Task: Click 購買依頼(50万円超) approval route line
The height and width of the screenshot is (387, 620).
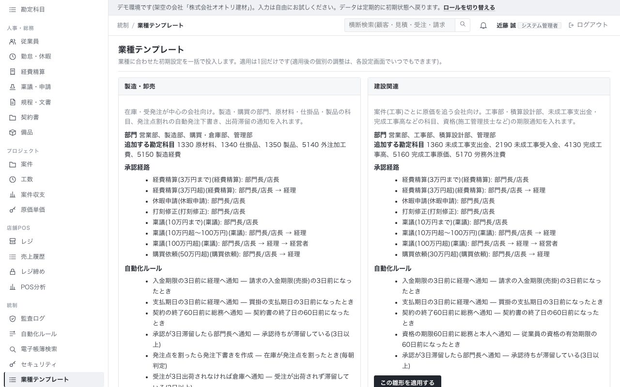Action: [x=226, y=254]
